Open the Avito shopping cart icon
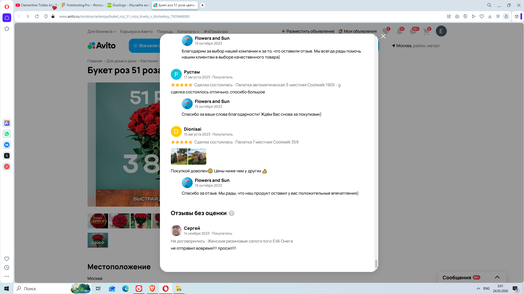This screenshot has height=294, width=524. coord(426,31)
